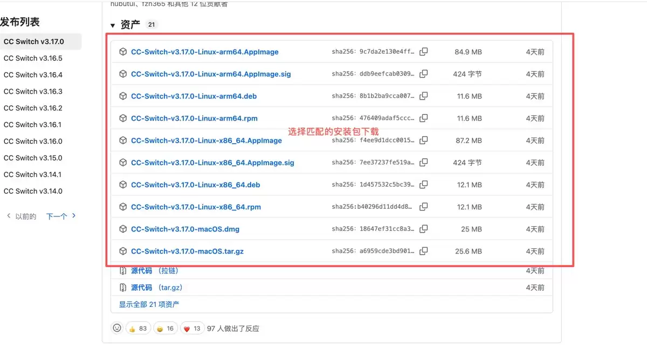This screenshot has height=358, width=647.
Task: Click heart reaction with 13
Action: (x=192, y=328)
